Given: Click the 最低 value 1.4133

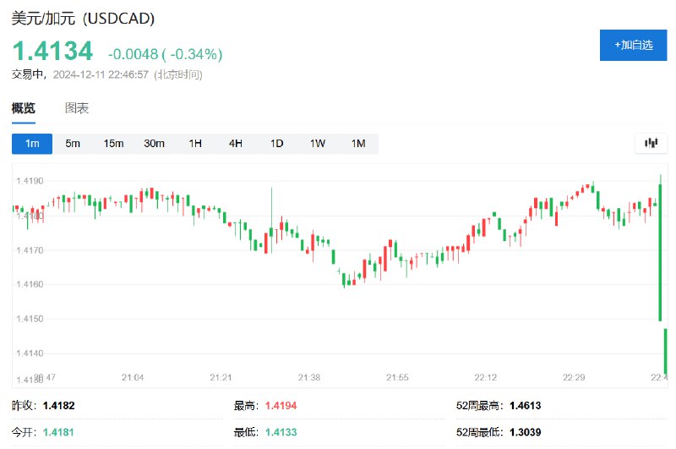Looking at the screenshot, I should pyautogui.click(x=281, y=432).
